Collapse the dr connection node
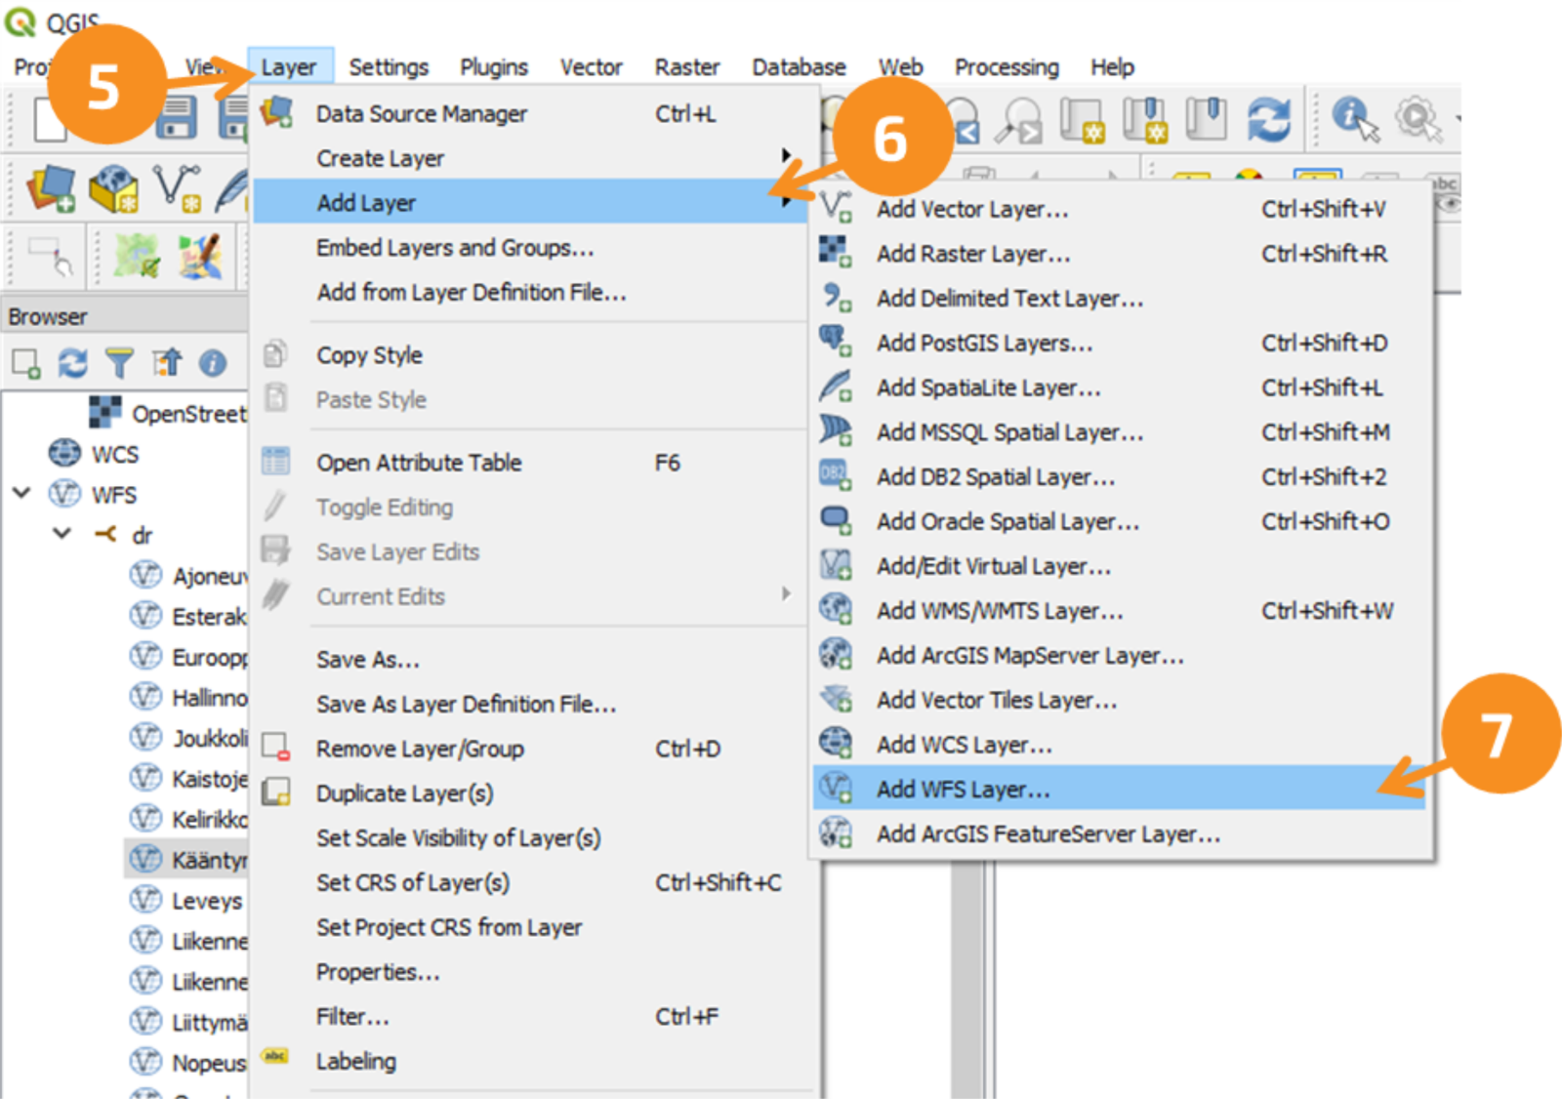 point(62,534)
